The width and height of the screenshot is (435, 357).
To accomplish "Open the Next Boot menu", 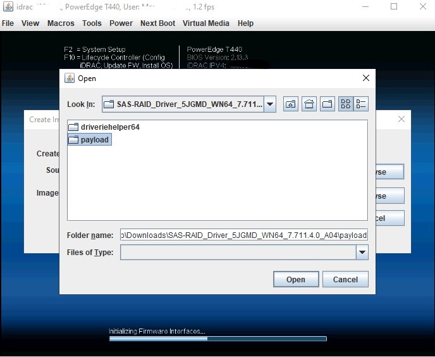I will tap(157, 23).
